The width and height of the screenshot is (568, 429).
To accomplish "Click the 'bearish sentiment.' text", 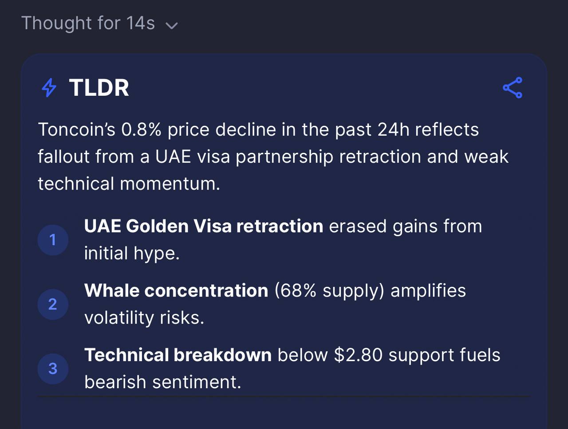I will (163, 382).
